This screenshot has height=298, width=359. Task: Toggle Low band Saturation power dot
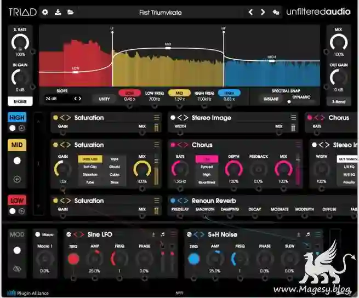point(55,200)
